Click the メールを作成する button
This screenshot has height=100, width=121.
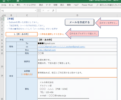[79, 22]
